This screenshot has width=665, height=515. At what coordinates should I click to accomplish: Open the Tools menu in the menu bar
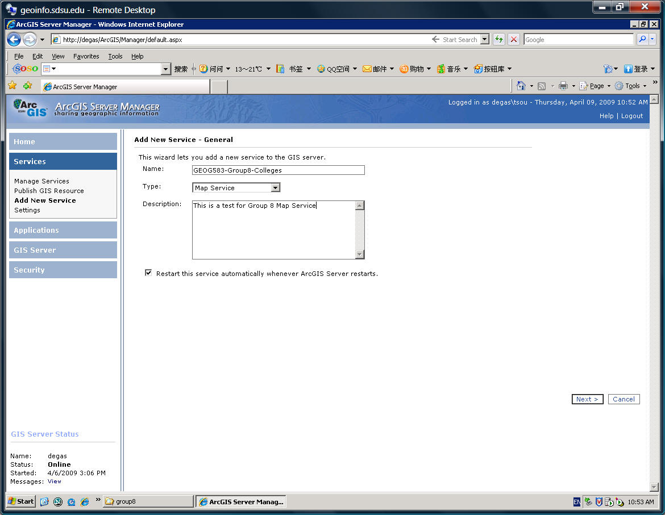pos(115,56)
